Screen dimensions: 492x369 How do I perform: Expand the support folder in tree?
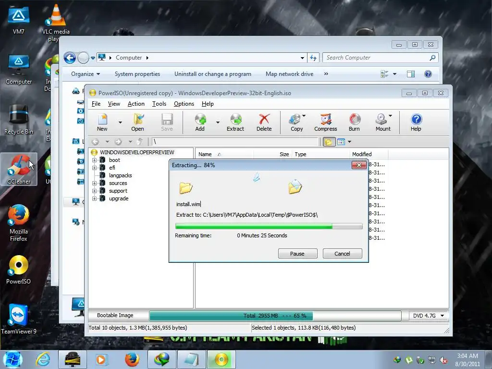[94, 191]
